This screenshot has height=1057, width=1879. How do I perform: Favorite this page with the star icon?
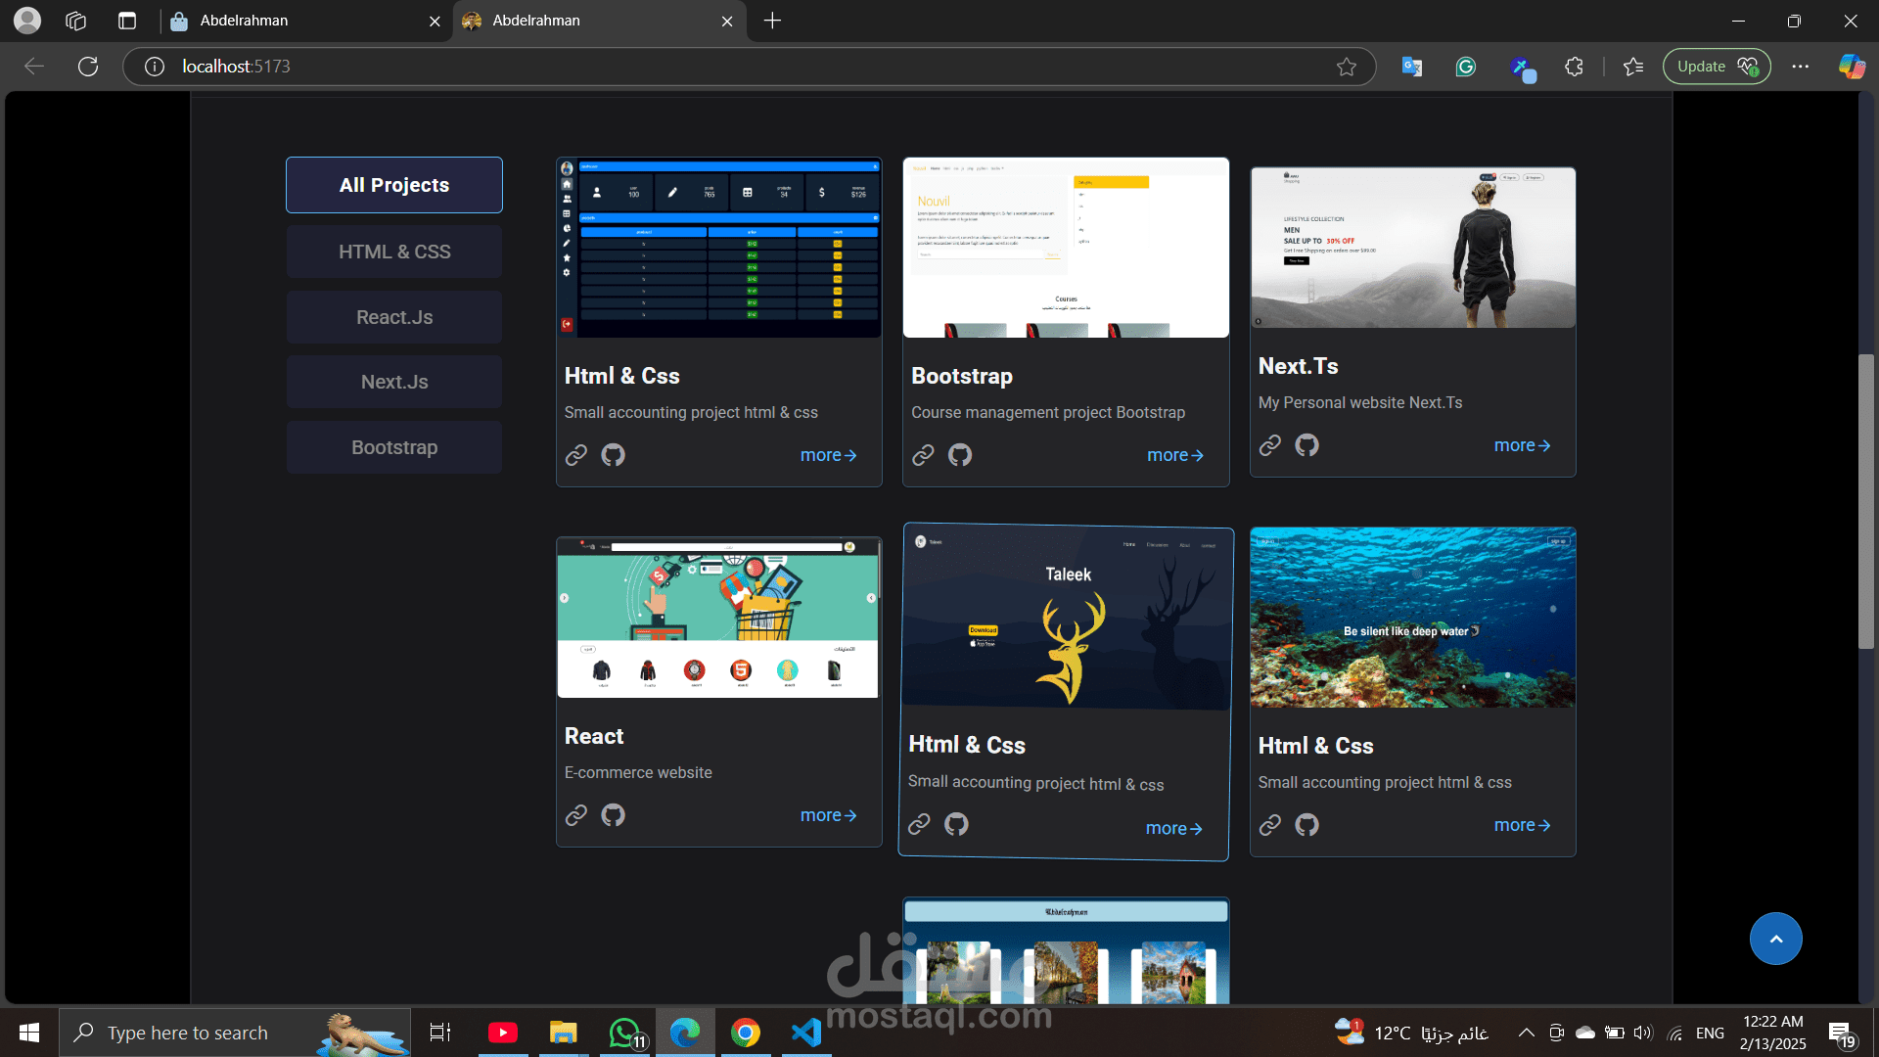(1347, 67)
